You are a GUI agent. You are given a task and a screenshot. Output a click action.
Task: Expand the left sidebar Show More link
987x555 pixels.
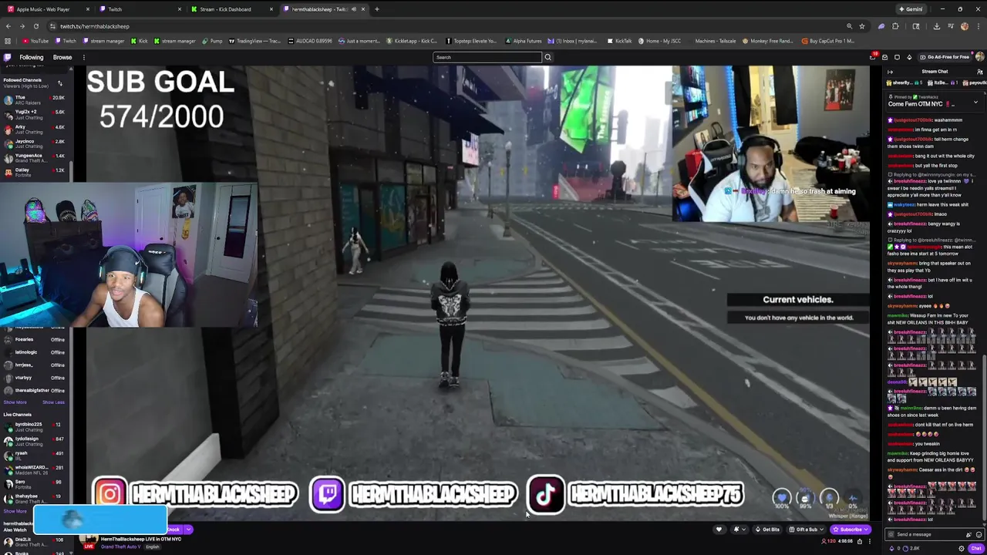[x=15, y=402]
